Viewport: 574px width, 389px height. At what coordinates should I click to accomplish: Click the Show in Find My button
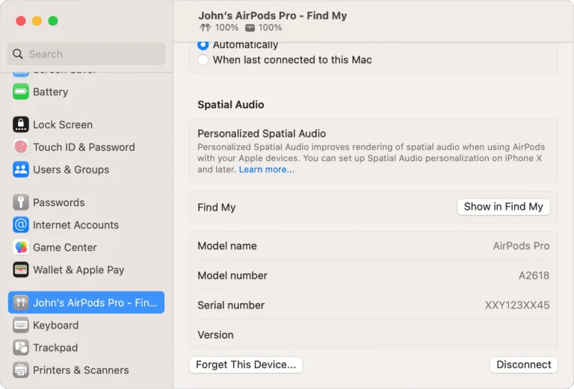tap(503, 207)
